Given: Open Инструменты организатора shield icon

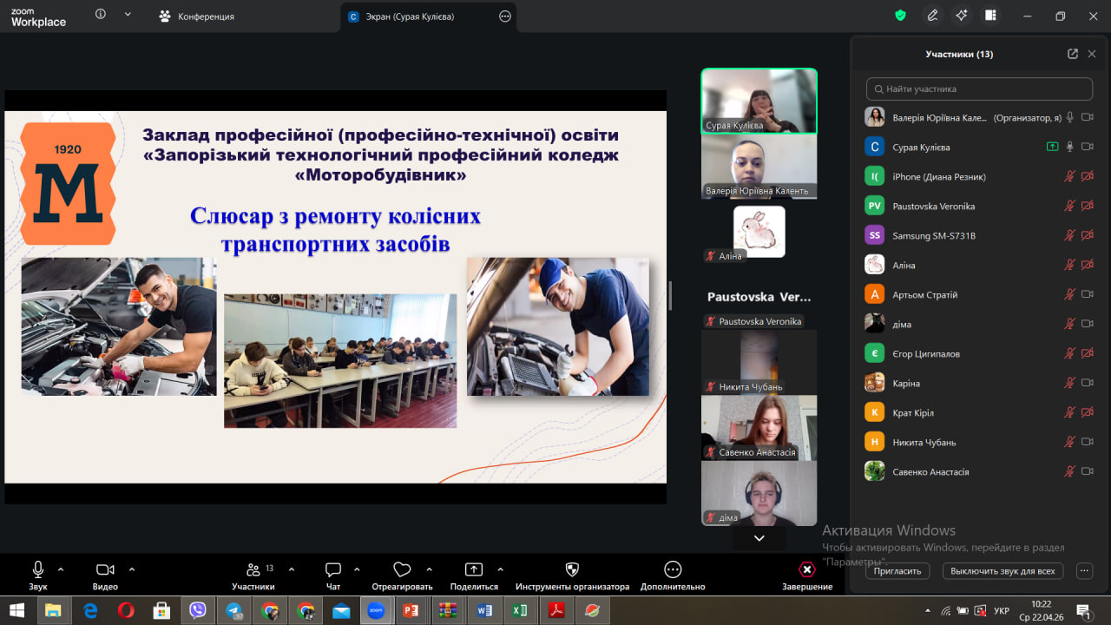Looking at the screenshot, I should coord(572,570).
